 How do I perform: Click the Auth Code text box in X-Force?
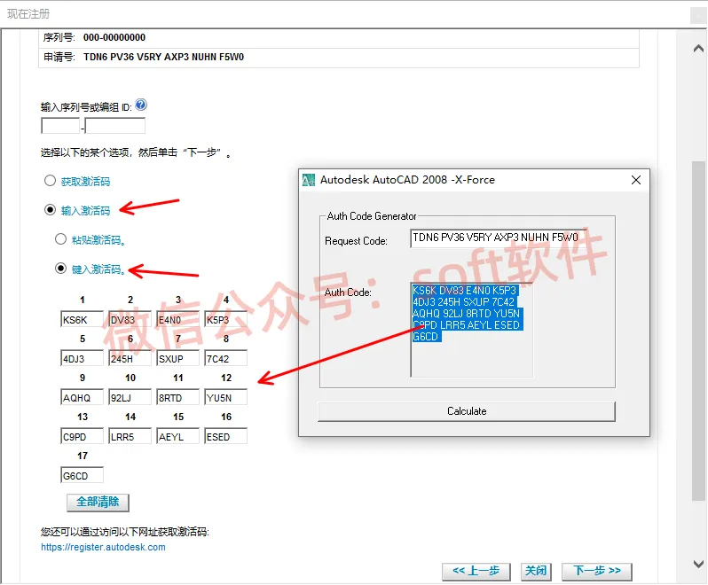pos(471,330)
